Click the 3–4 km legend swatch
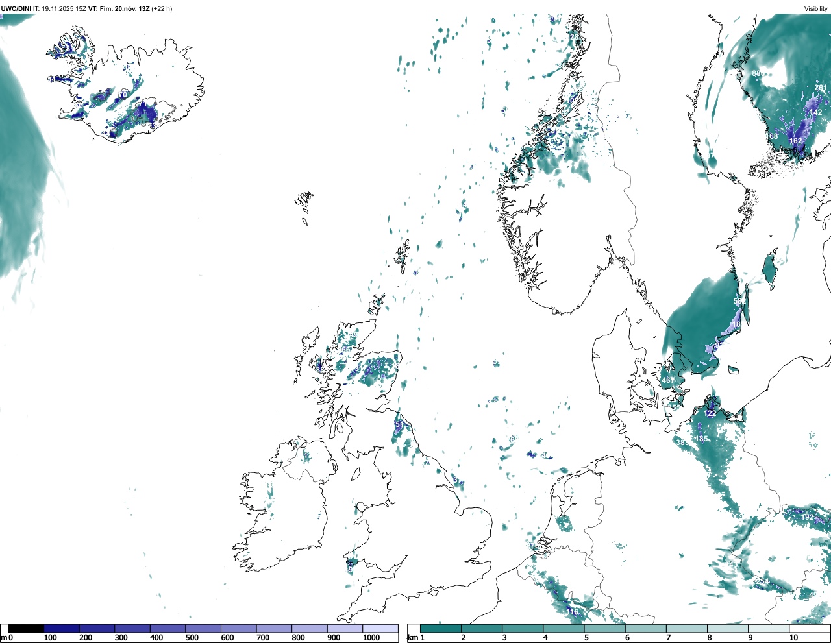Viewport: 831px width, 643px height. pyautogui.click(x=523, y=628)
